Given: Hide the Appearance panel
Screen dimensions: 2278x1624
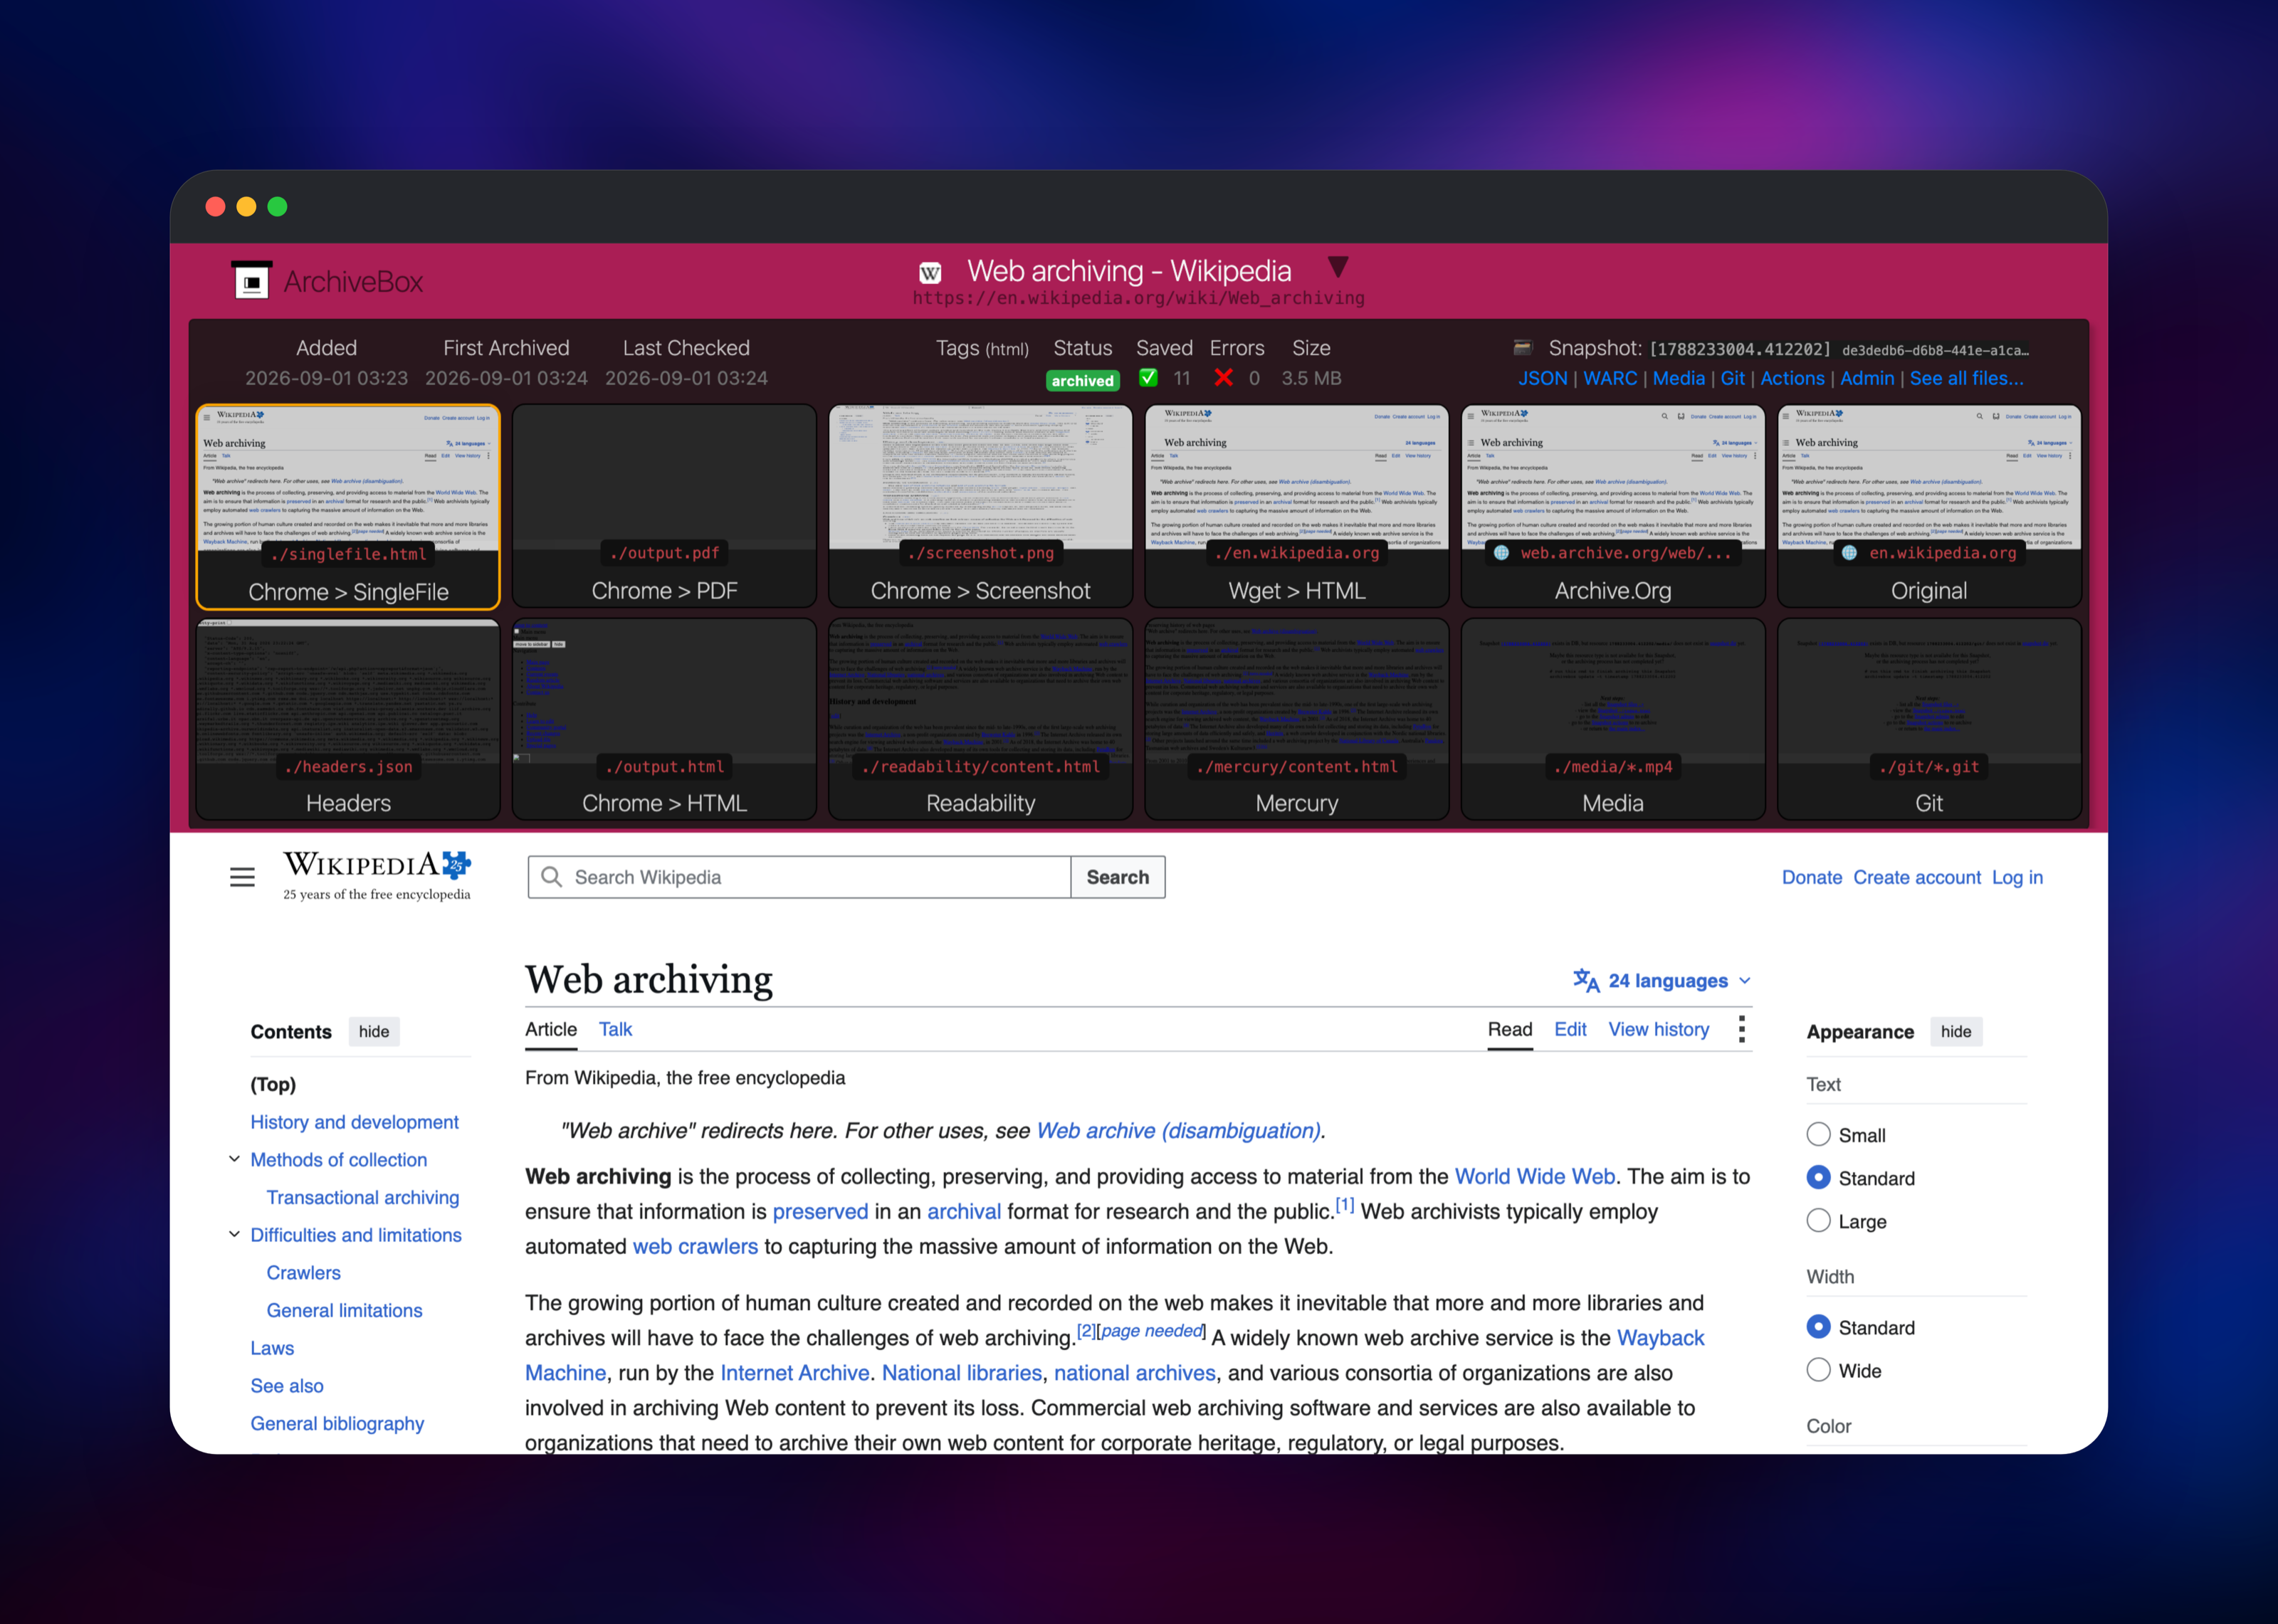Looking at the screenshot, I should tap(1955, 1031).
